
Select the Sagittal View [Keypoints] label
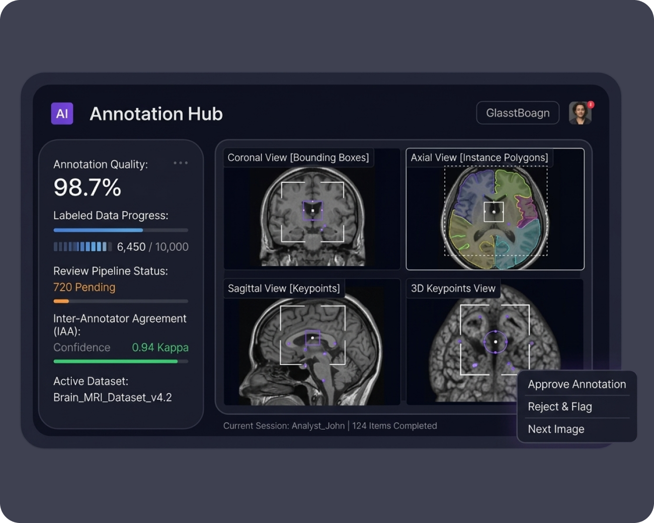pos(284,288)
